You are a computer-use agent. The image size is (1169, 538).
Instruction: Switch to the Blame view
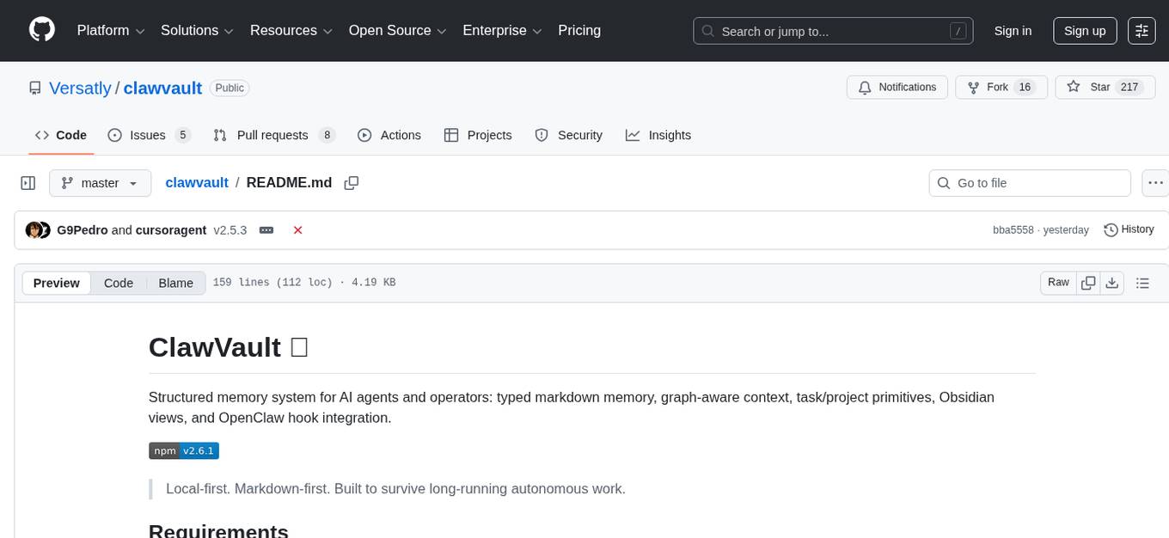(175, 283)
